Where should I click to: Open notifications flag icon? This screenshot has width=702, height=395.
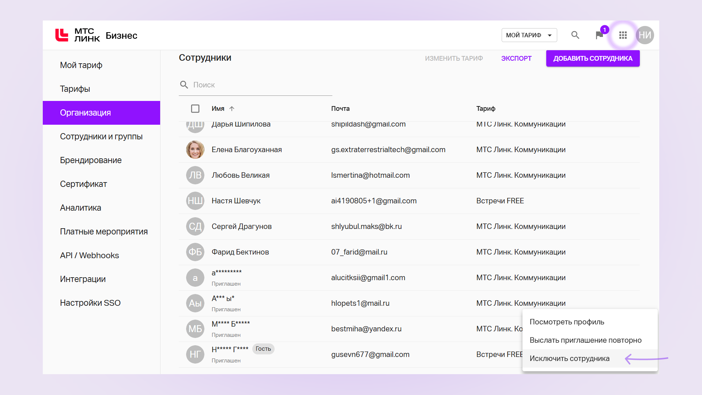tap(599, 35)
